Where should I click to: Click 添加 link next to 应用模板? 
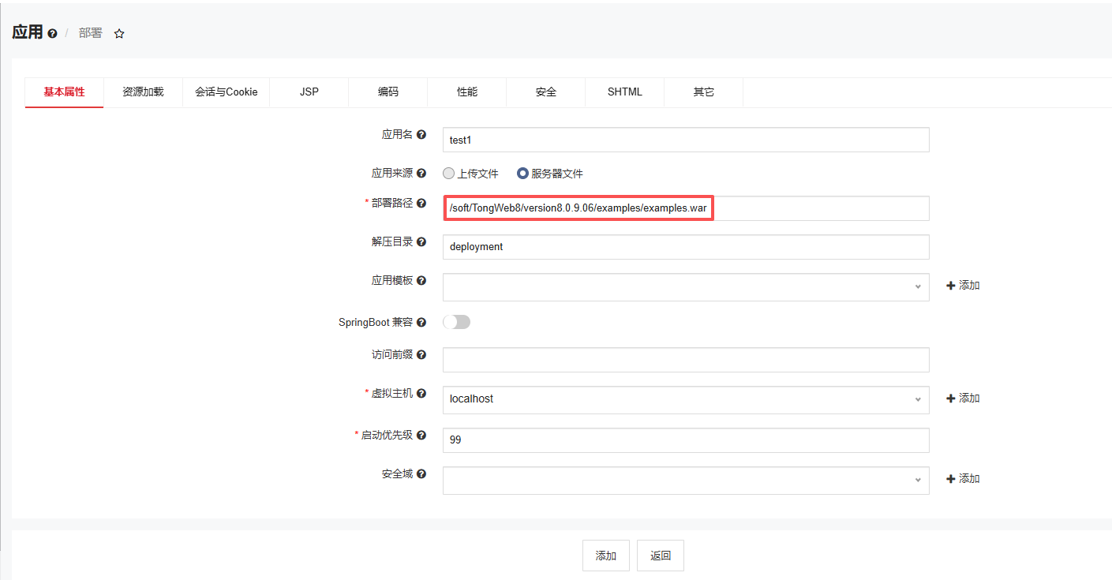point(963,286)
